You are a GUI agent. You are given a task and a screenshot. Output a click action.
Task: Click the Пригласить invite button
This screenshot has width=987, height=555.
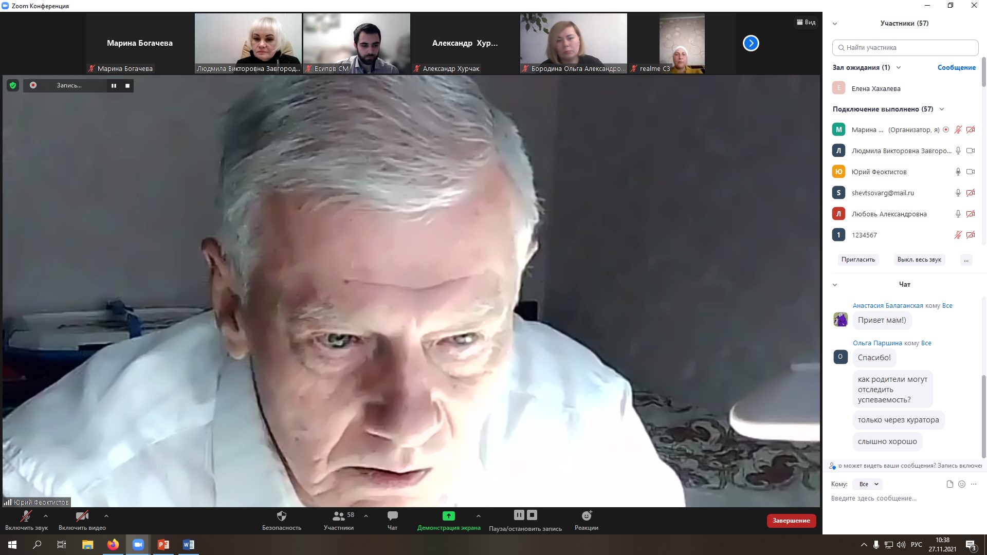tap(858, 260)
